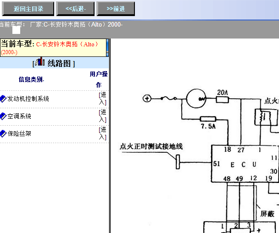
Task: Click the 点火正时测试接地线 label in the diagram
Action: (151, 147)
